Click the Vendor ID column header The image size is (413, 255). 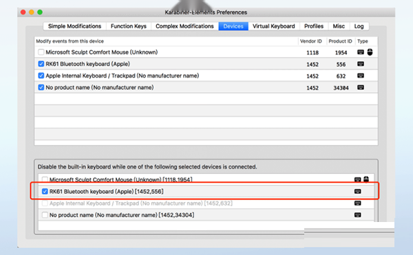[x=311, y=41]
